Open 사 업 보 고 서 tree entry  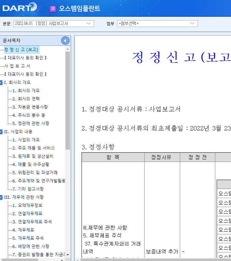click(x=17, y=66)
